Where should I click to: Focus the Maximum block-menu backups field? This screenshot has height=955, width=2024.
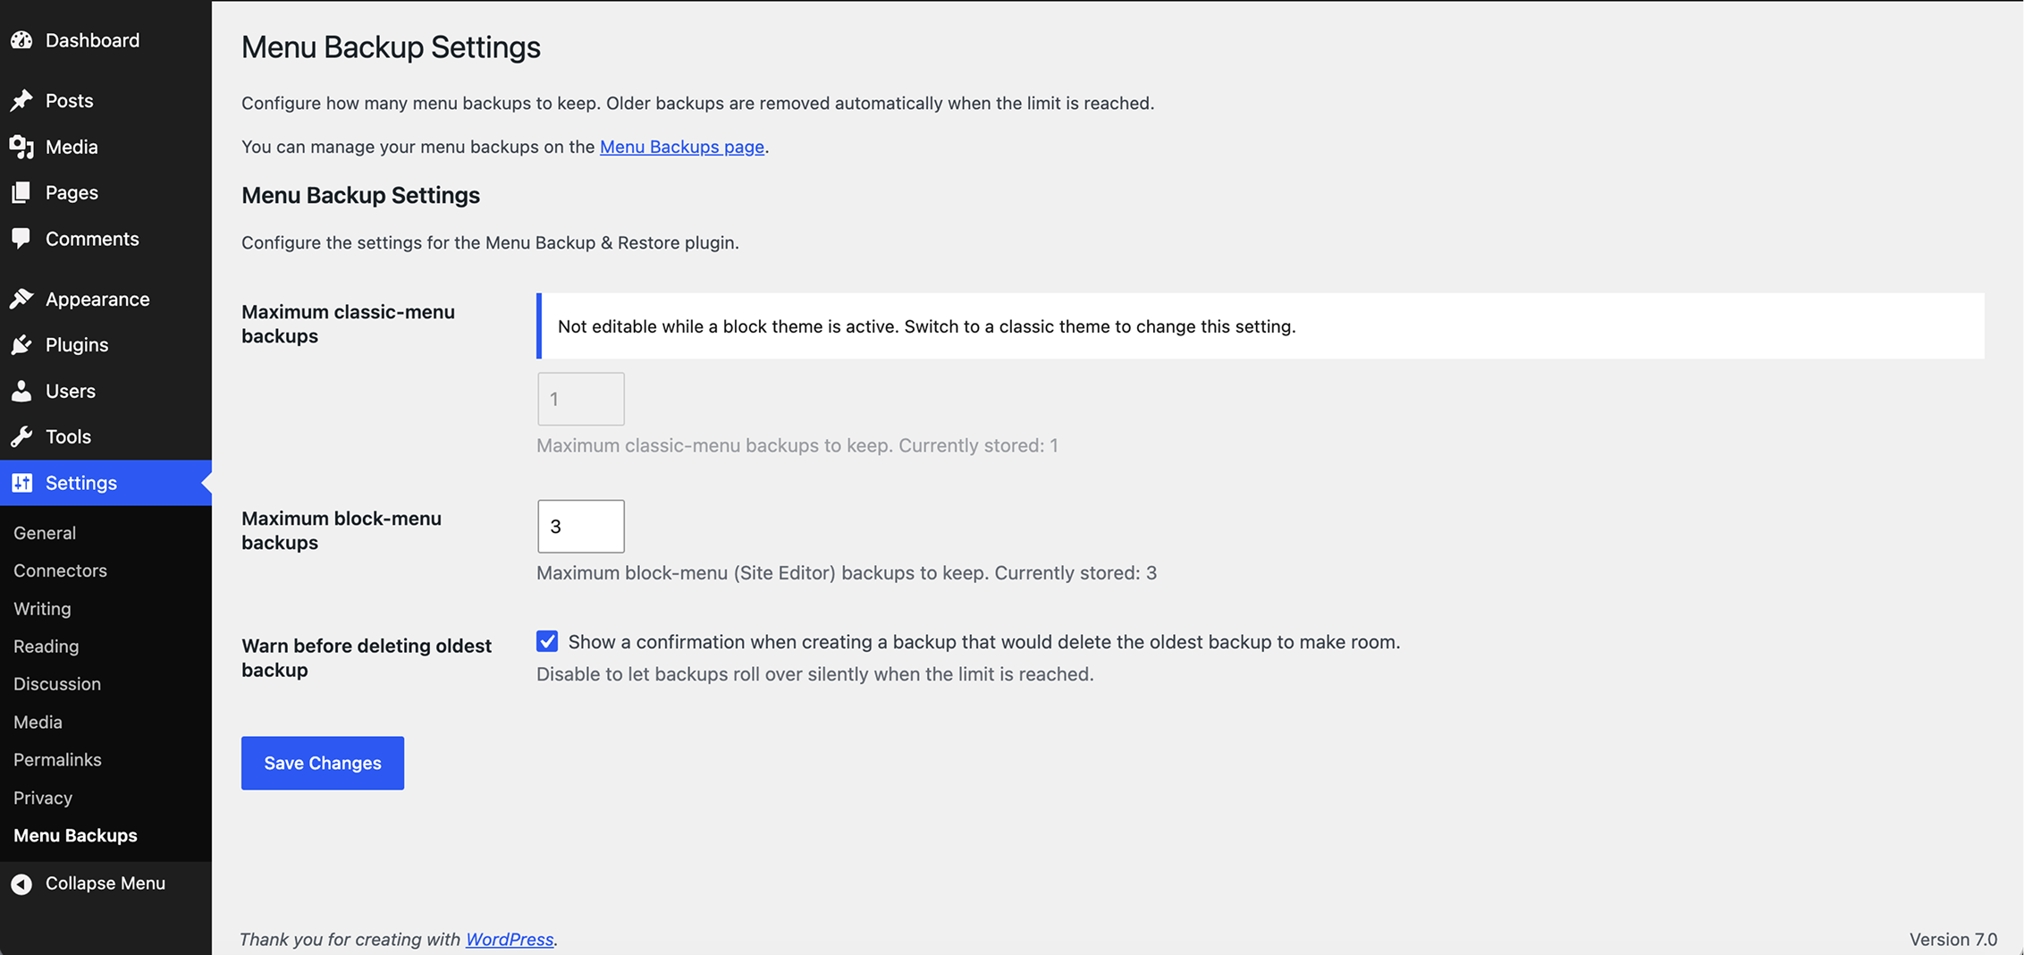[581, 526]
